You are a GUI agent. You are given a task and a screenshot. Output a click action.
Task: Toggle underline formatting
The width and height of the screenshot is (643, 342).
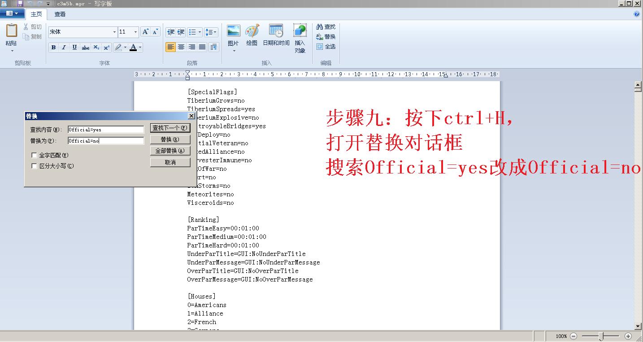click(74, 48)
